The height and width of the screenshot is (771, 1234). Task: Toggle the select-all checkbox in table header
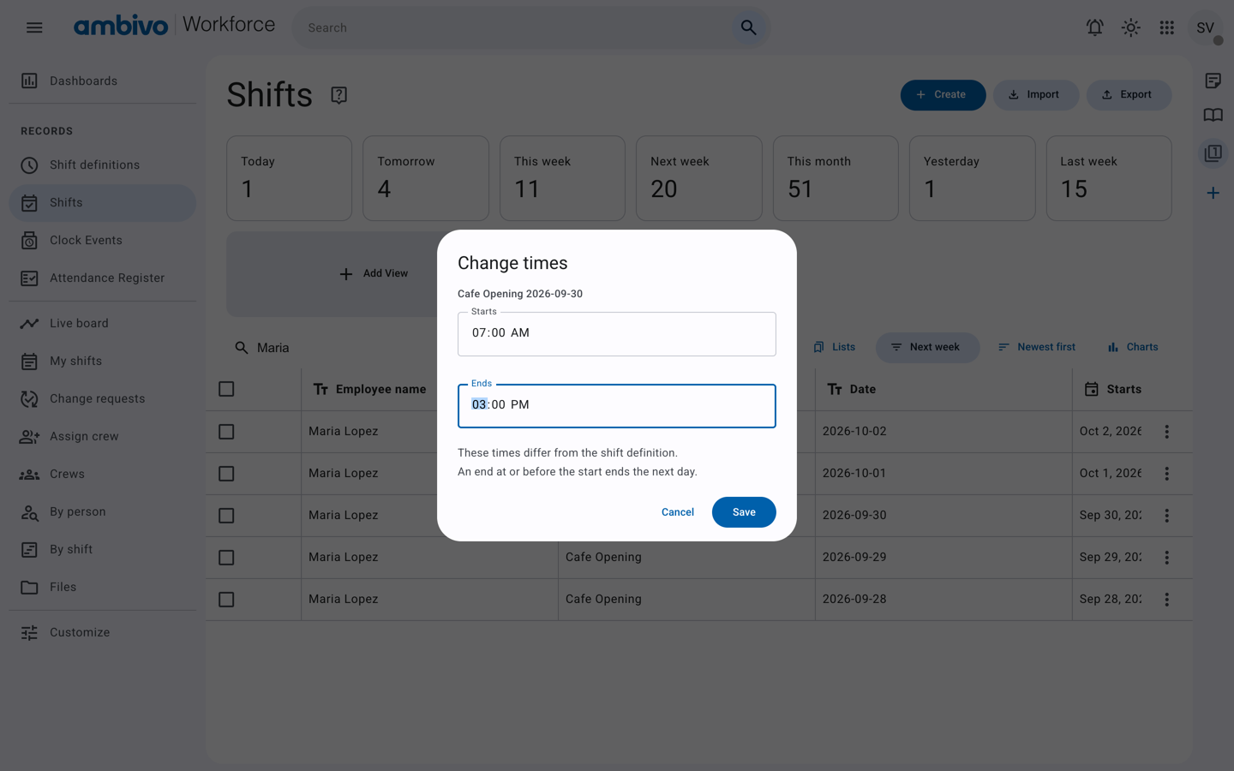pyautogui.click(x=226, y=389)
